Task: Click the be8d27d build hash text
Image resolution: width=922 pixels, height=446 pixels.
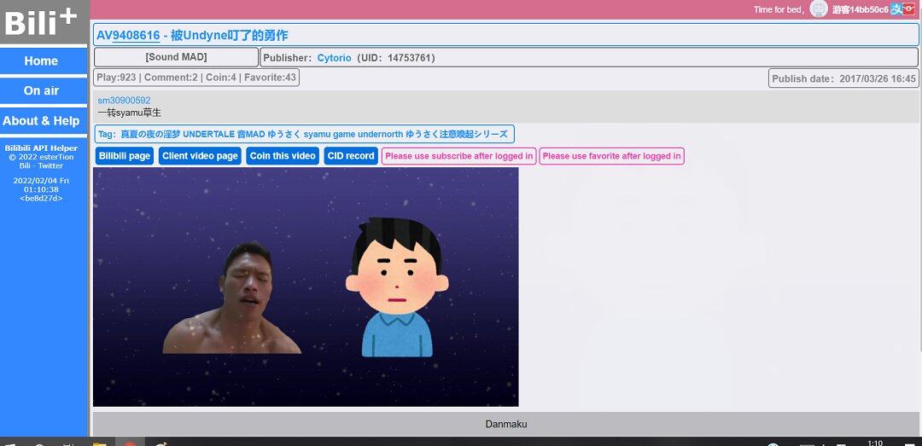Action: (x=41, y=199)
